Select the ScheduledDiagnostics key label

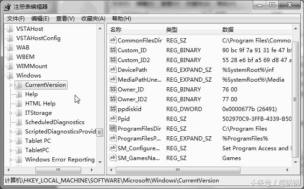[55, 122]
